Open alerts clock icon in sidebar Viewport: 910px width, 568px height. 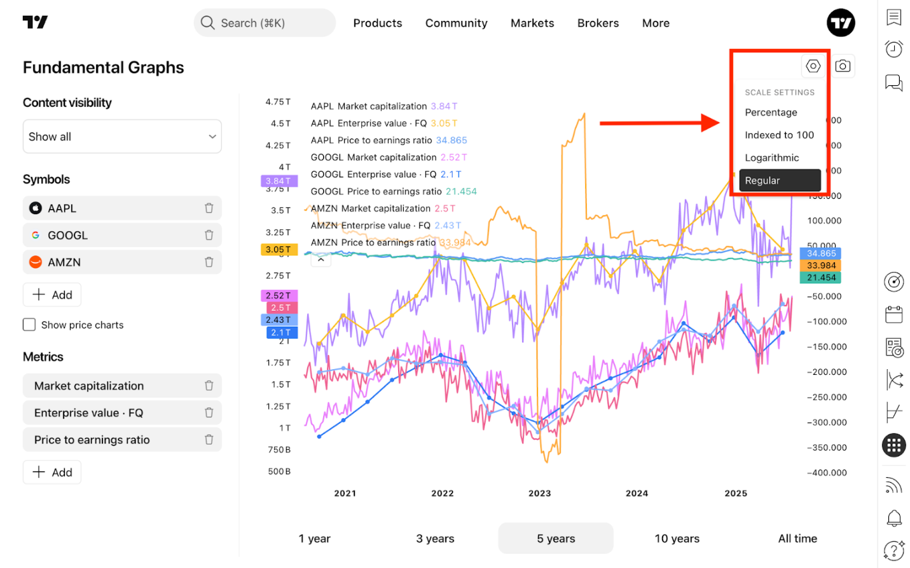893,49
